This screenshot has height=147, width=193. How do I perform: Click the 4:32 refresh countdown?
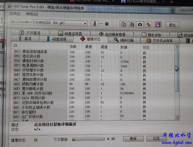(111, 139)
